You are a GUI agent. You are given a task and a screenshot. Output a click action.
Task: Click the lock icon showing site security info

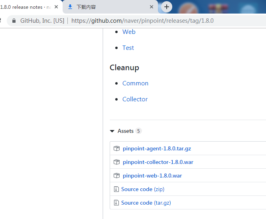pyautogui.click(x=14, y=21)
